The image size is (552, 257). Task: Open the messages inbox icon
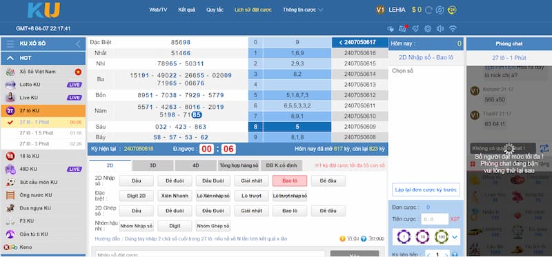(x=403, y=29)
